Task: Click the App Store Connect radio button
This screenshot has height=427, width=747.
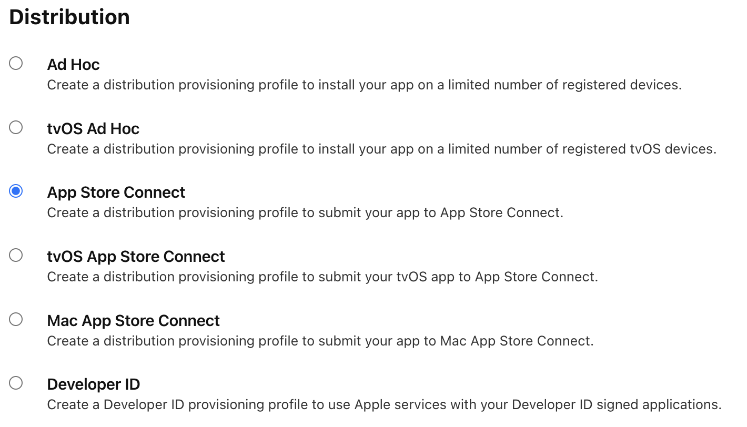Action: click(x=16, y=191)
